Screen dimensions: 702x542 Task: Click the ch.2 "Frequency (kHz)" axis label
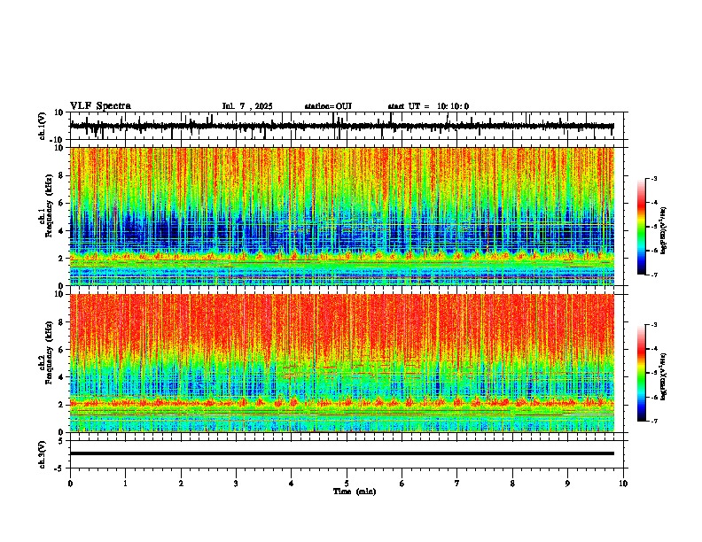tap(50, 352)
